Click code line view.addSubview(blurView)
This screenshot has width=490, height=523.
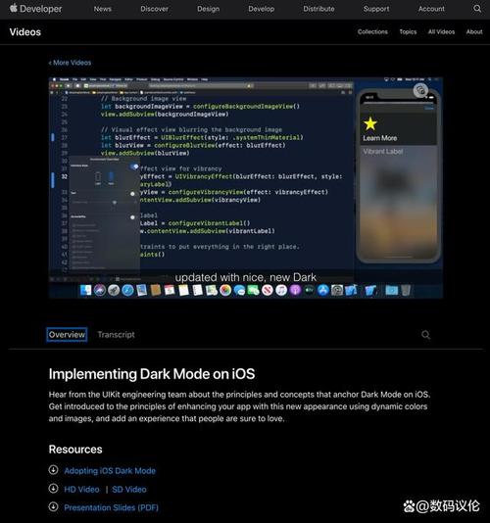[145, 153]
